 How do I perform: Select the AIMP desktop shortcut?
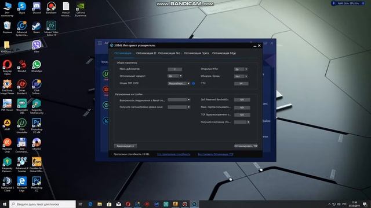tap(7, 125)
